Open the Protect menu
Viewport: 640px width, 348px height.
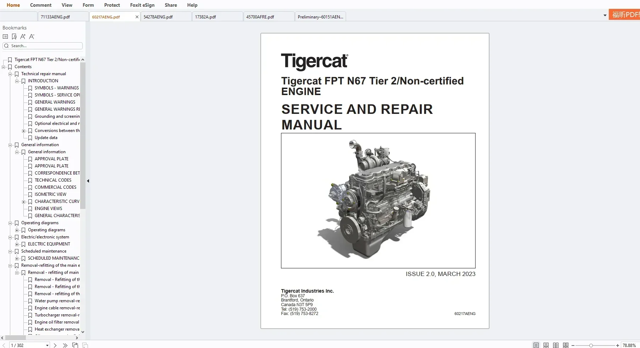click(x=112, y=5)
